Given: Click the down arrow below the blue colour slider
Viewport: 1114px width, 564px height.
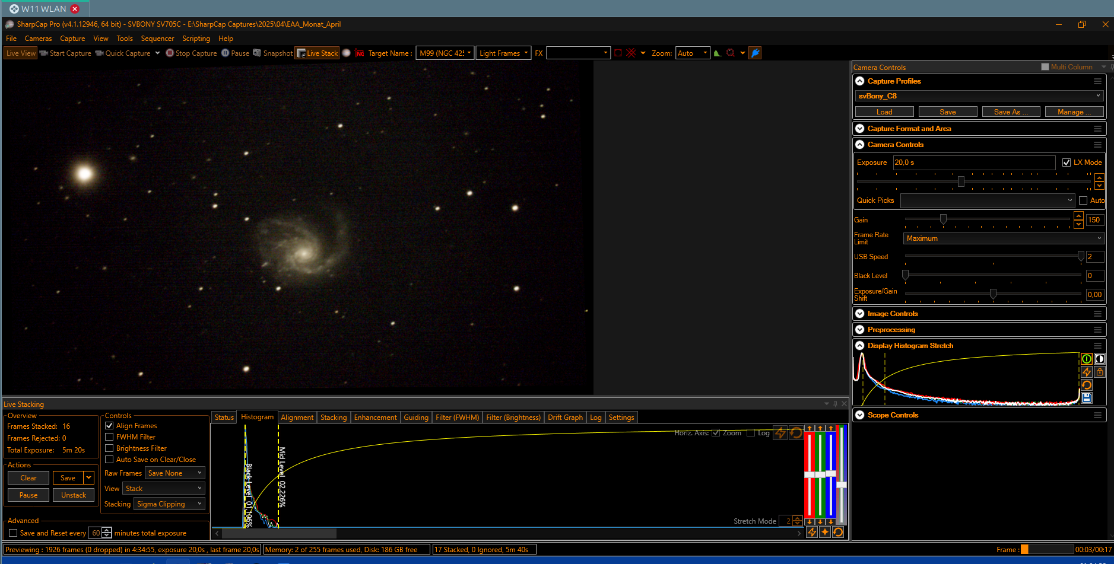Looking at the screenshot, I should click(x=831, y=522).
